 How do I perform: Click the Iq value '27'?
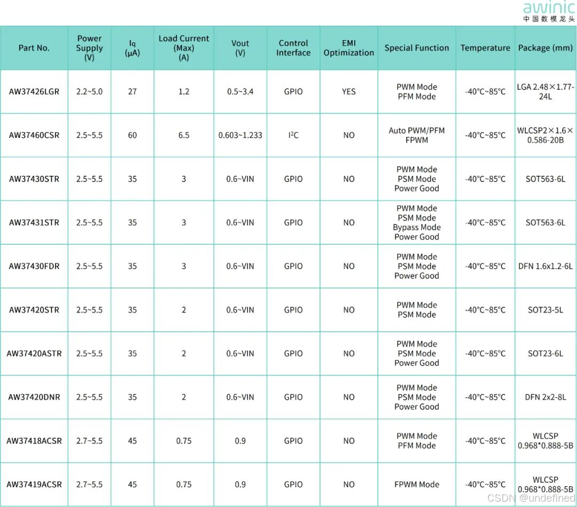coord(132,91)
